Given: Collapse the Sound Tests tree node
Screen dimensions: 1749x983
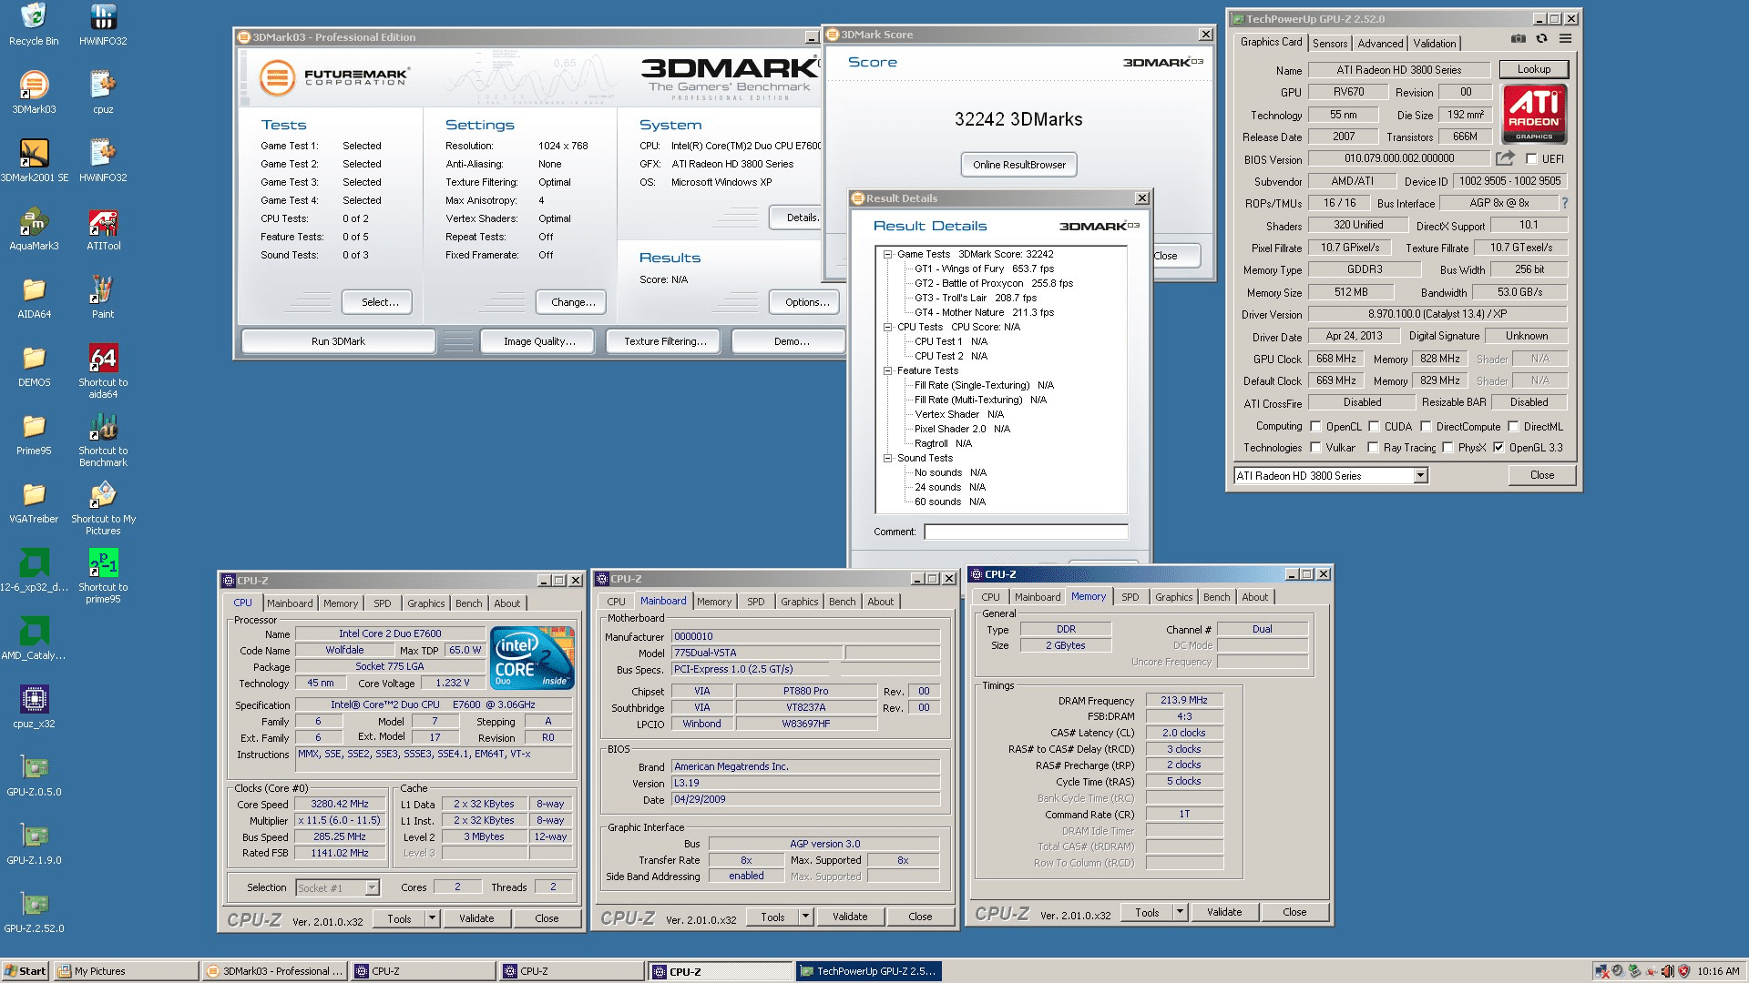Looking at the screenshot, I should click(887, 458).
